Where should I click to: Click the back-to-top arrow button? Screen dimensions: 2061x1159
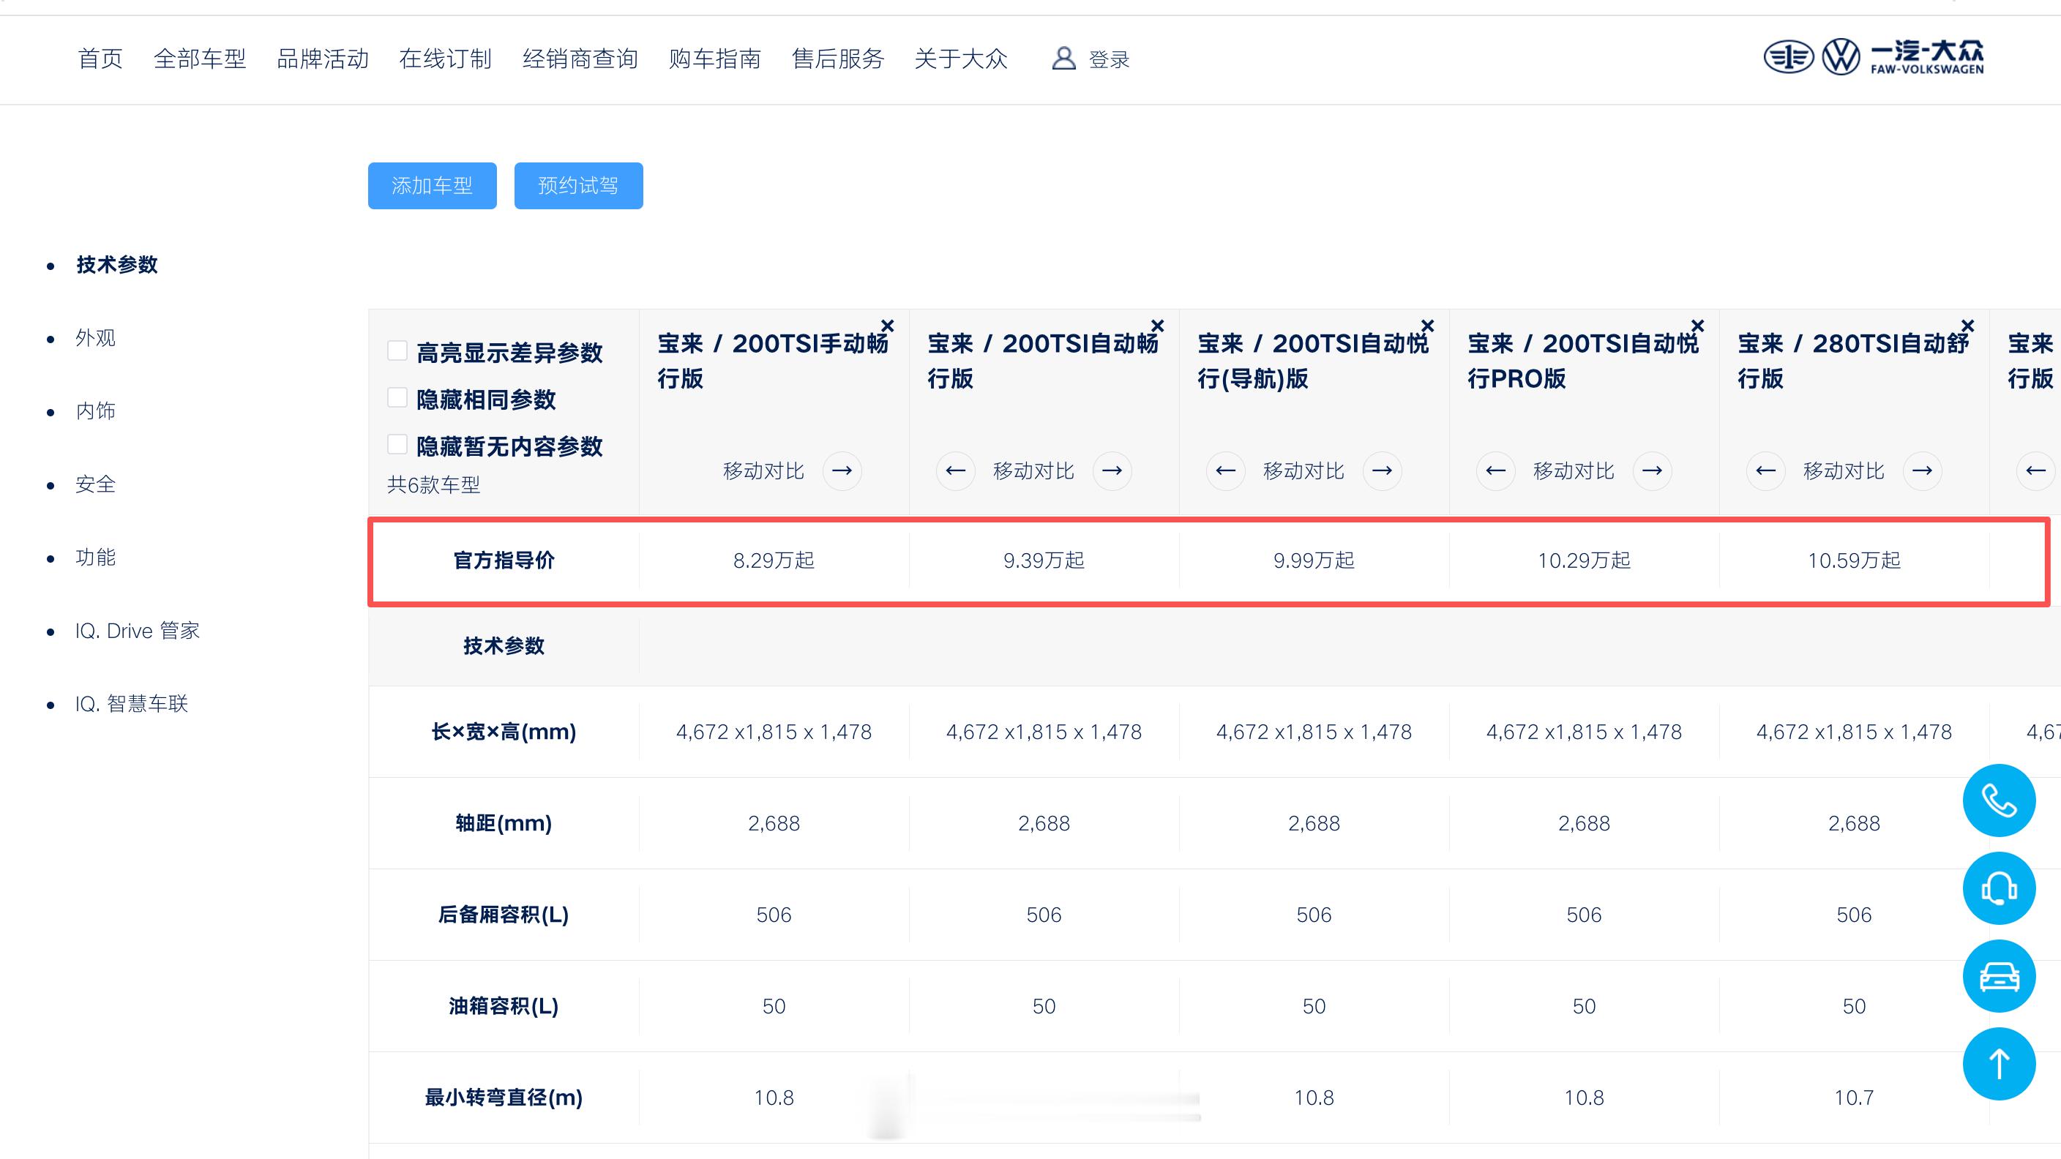tap(1998, 1064)
